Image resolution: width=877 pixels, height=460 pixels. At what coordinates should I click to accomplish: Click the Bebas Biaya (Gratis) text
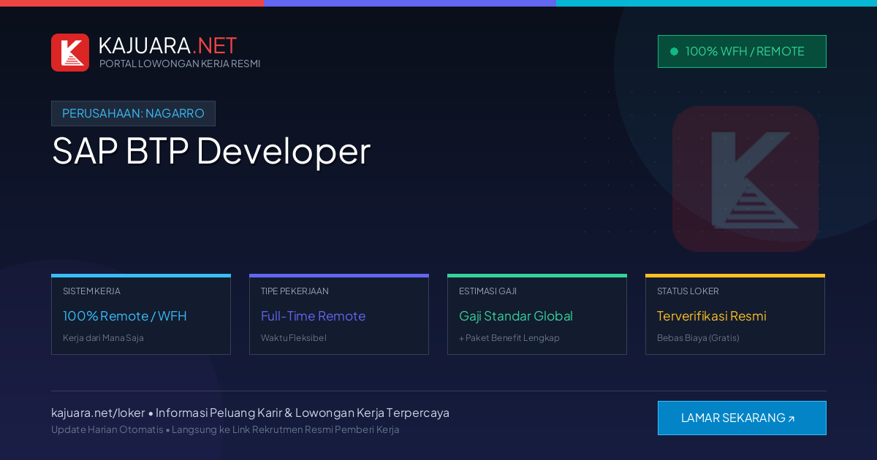click(x=698, y=338)
